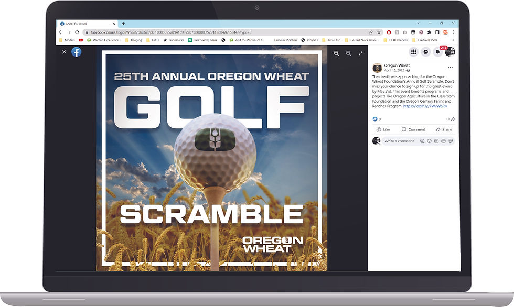Click the April 15, 2022 post date
Screen dimensions: 514x307
pyautogui.click(x=394, y=70)
